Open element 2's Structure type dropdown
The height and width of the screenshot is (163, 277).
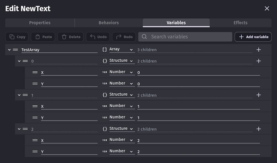pyautogui.click(x=122, y=129)
